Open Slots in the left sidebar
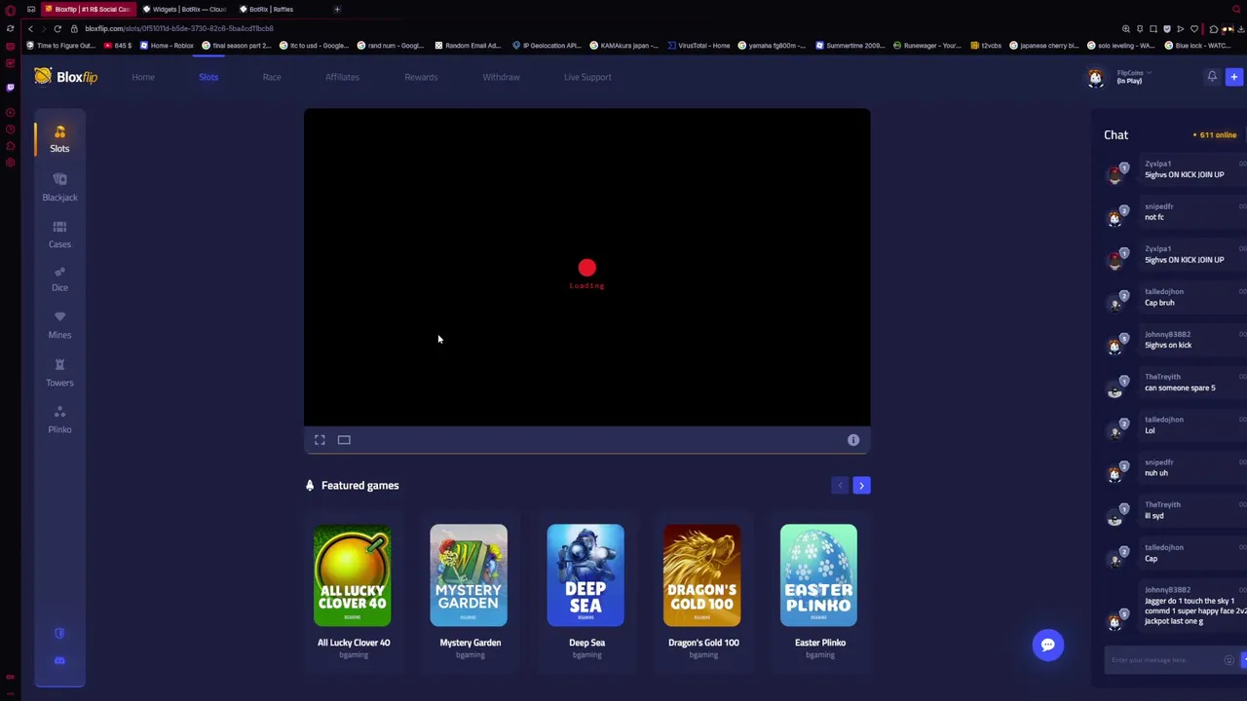 (x=59, y=138)
